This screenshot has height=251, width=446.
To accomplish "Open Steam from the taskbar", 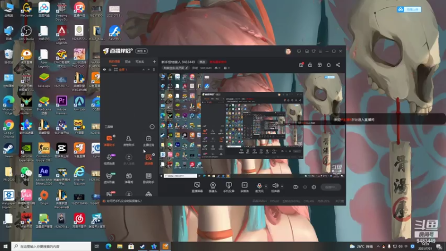I will pos(143,247).
